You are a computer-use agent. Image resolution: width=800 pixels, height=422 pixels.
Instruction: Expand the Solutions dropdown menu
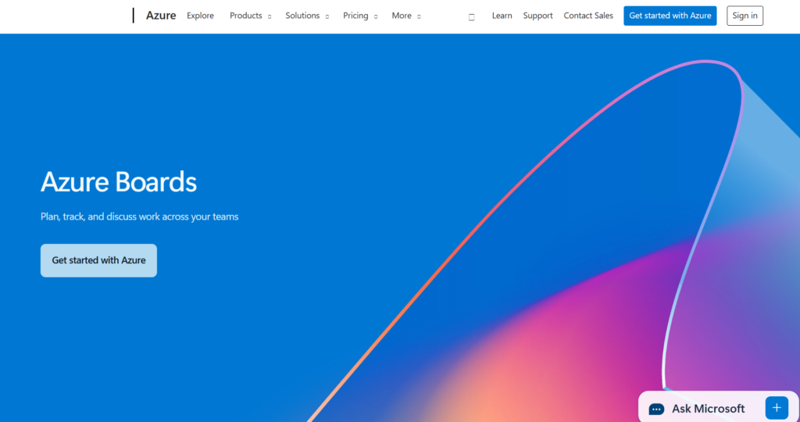(302, 16)
